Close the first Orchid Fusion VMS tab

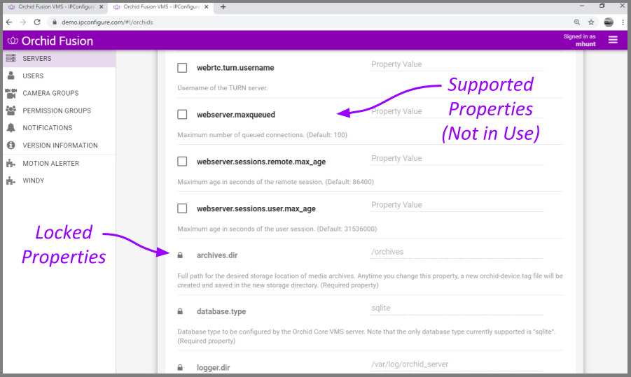tap(101, 7)
